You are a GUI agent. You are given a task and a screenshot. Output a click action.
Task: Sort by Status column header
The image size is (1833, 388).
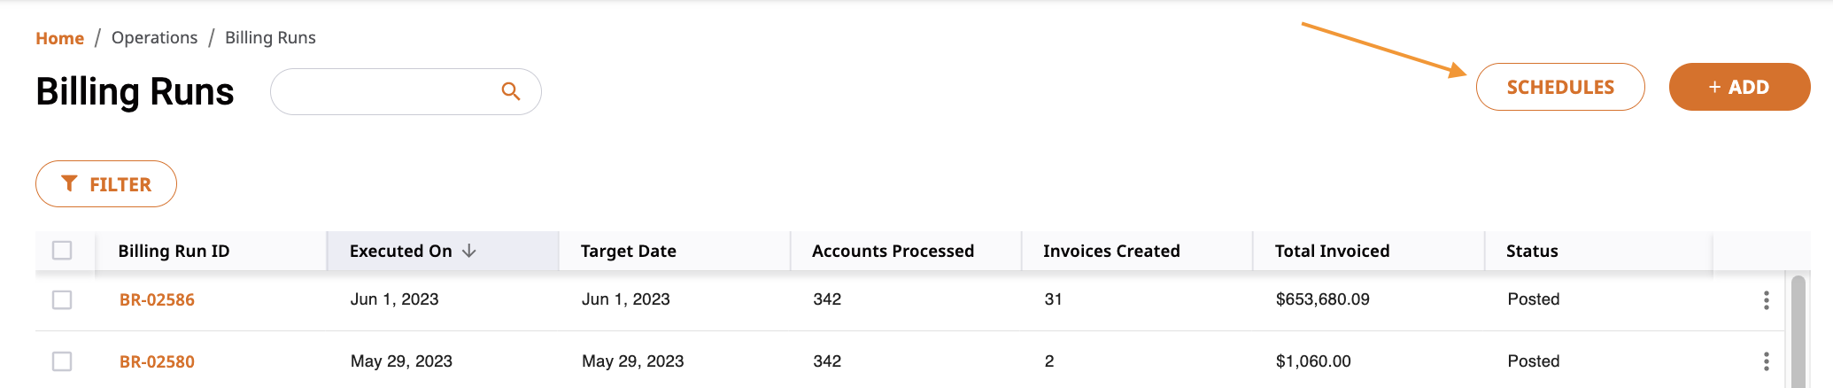coord(1532,251)
